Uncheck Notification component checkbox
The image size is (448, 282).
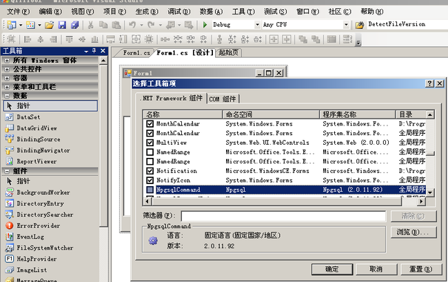[150, 171]
